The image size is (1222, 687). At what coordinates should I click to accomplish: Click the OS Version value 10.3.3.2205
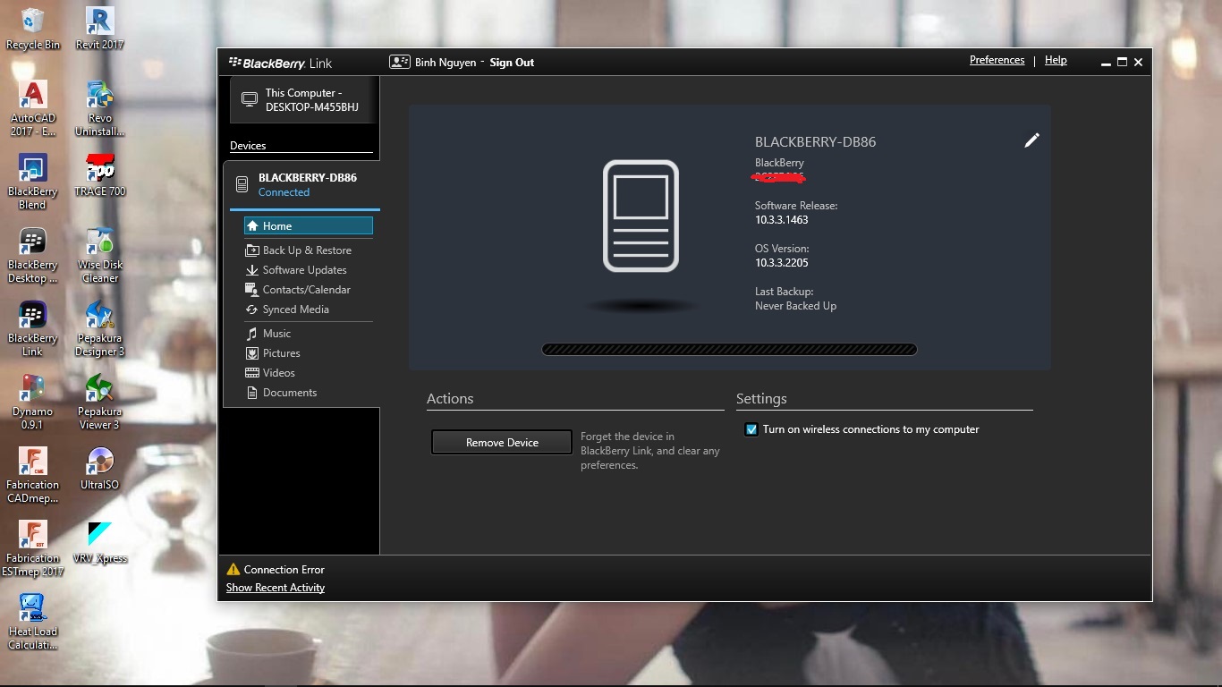(x=782, y=263)
